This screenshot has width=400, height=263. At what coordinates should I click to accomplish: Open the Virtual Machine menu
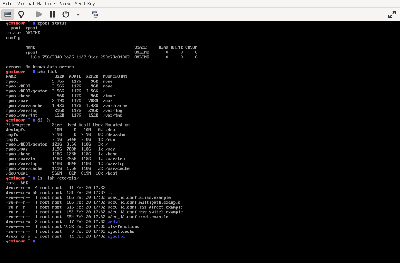click(36, 4)
